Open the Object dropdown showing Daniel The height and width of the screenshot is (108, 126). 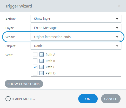coord(76,46)
